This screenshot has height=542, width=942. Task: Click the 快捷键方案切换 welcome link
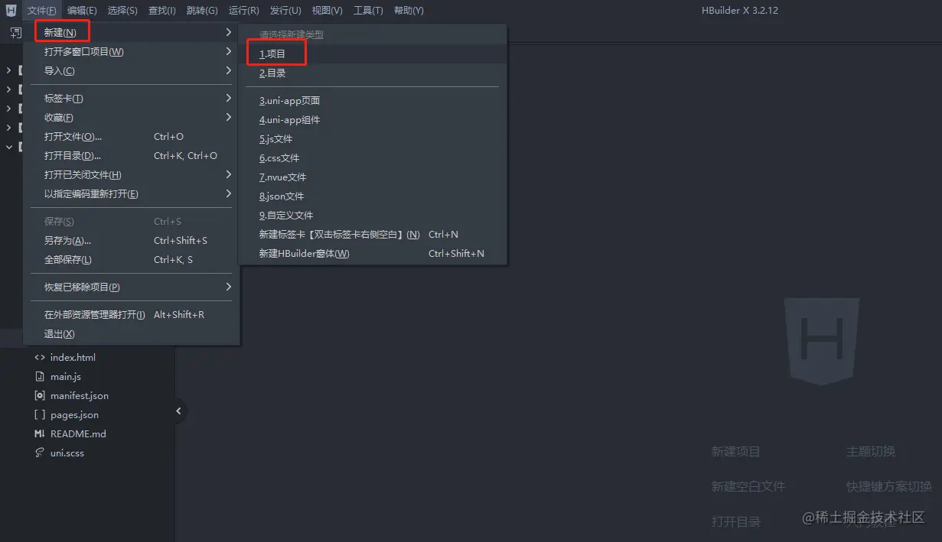889,486
